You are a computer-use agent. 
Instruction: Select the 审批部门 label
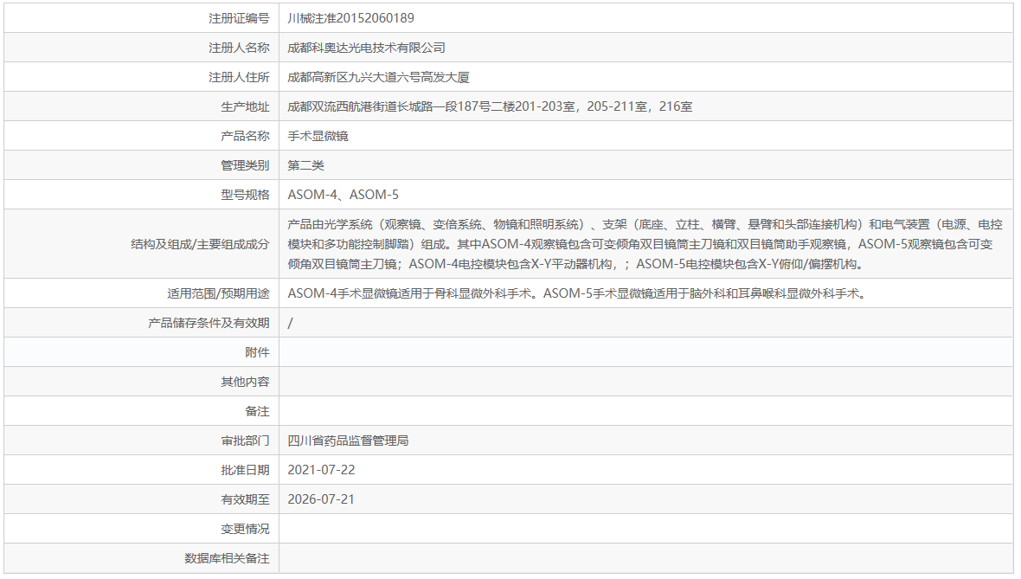pos(245,441)
